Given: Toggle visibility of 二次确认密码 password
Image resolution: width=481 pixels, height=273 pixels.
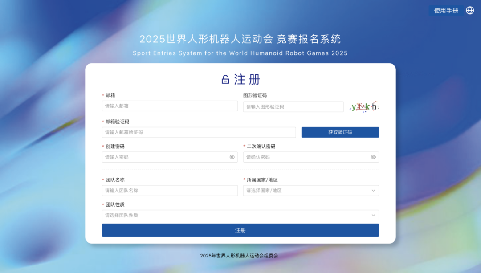Looking at the screenshot, I should (373, 157).
